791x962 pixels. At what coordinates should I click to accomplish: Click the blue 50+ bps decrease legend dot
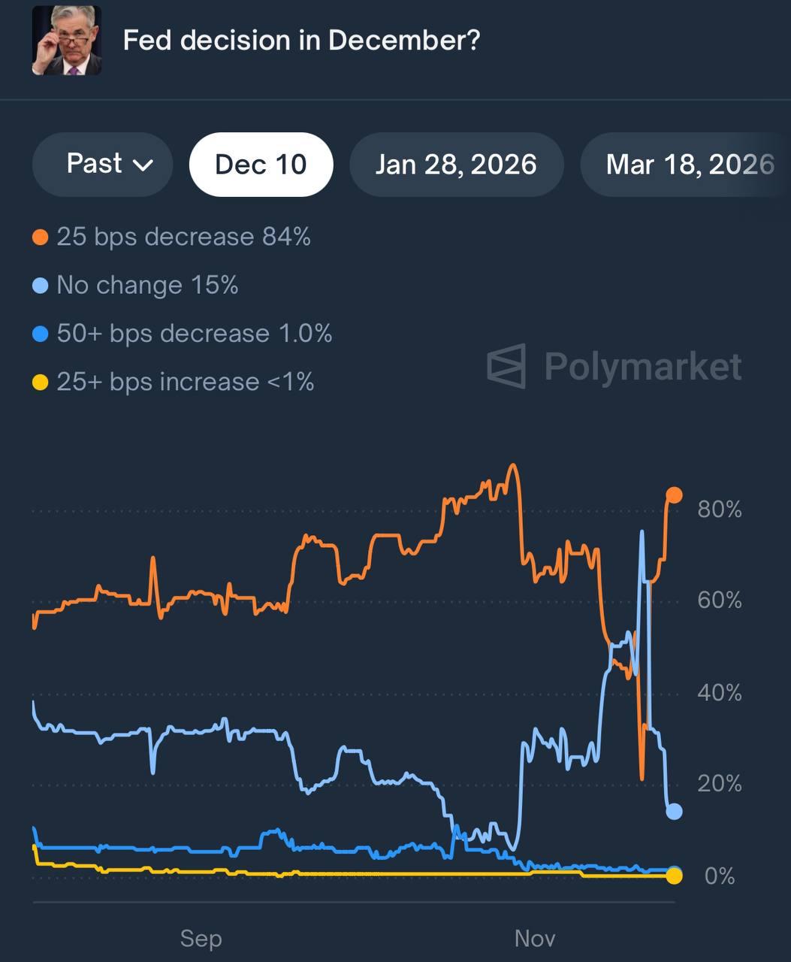click(x=41, y=333)
